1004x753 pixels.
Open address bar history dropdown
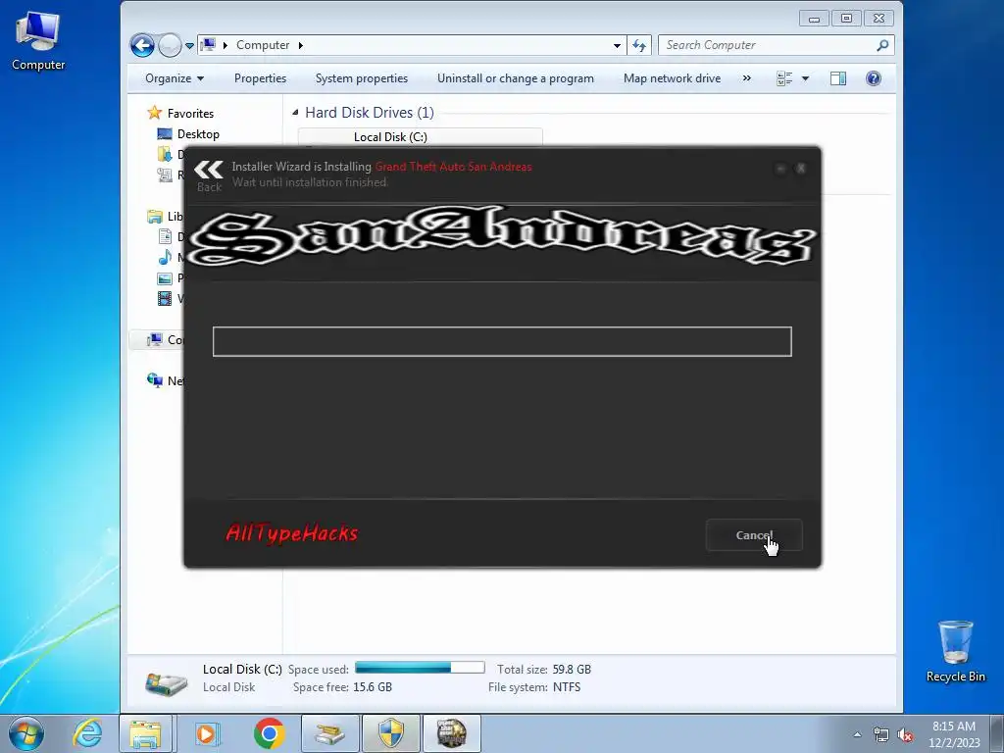pos(617,45)
